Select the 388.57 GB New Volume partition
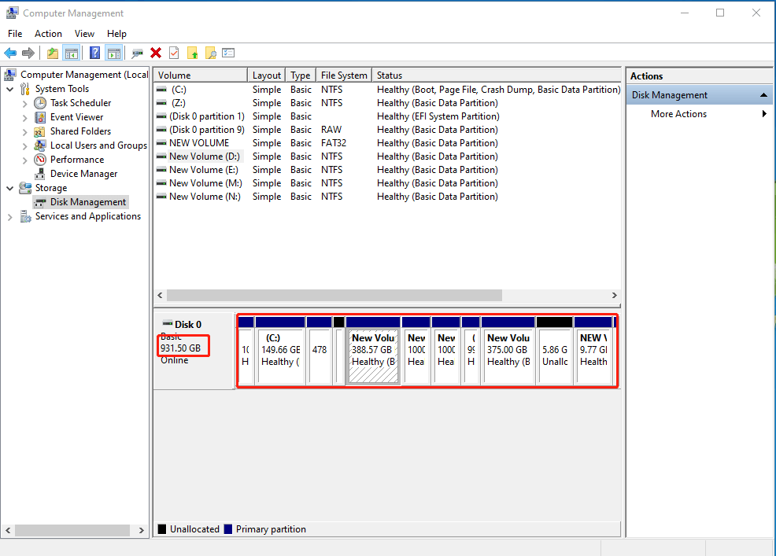The height and width of the screenshot is (556, 776). (373, 350)
